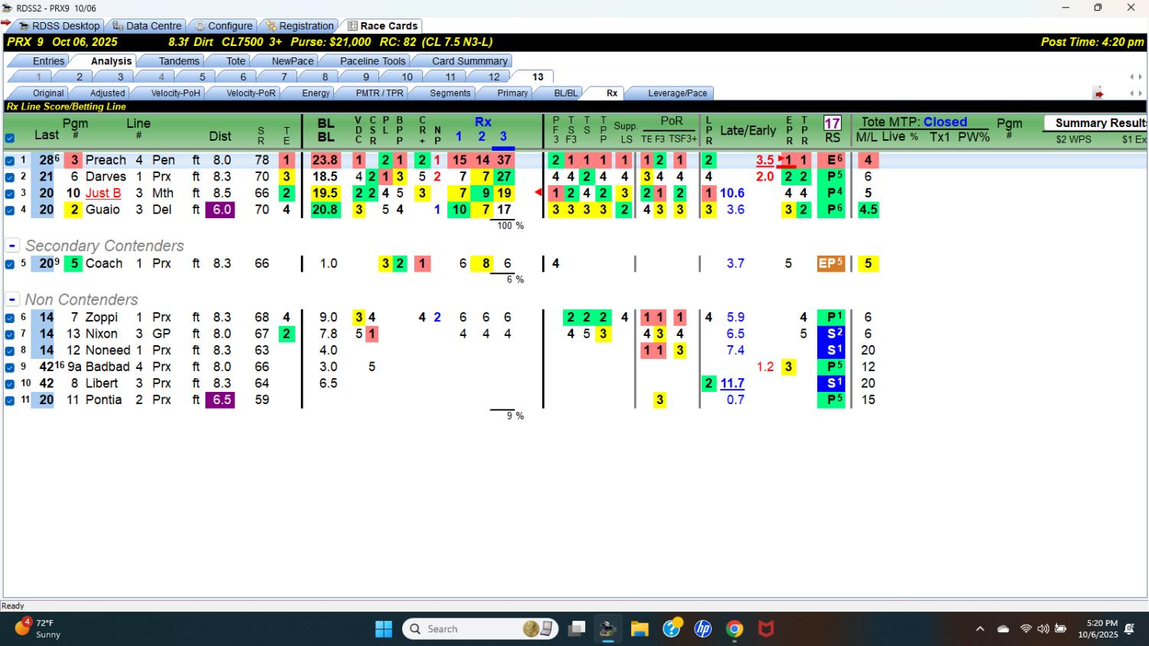Open the Wi-Fi network icon in the tray
This screenshot has height=646, width=1149.
tap(1026, 629)
